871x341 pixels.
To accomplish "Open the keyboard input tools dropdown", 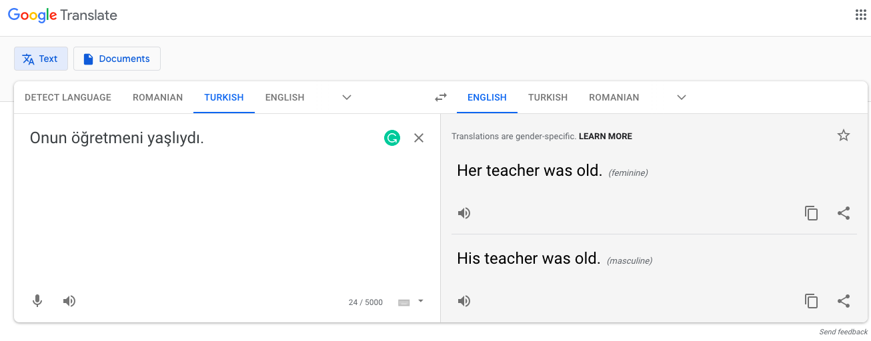I will coord(420,301).
